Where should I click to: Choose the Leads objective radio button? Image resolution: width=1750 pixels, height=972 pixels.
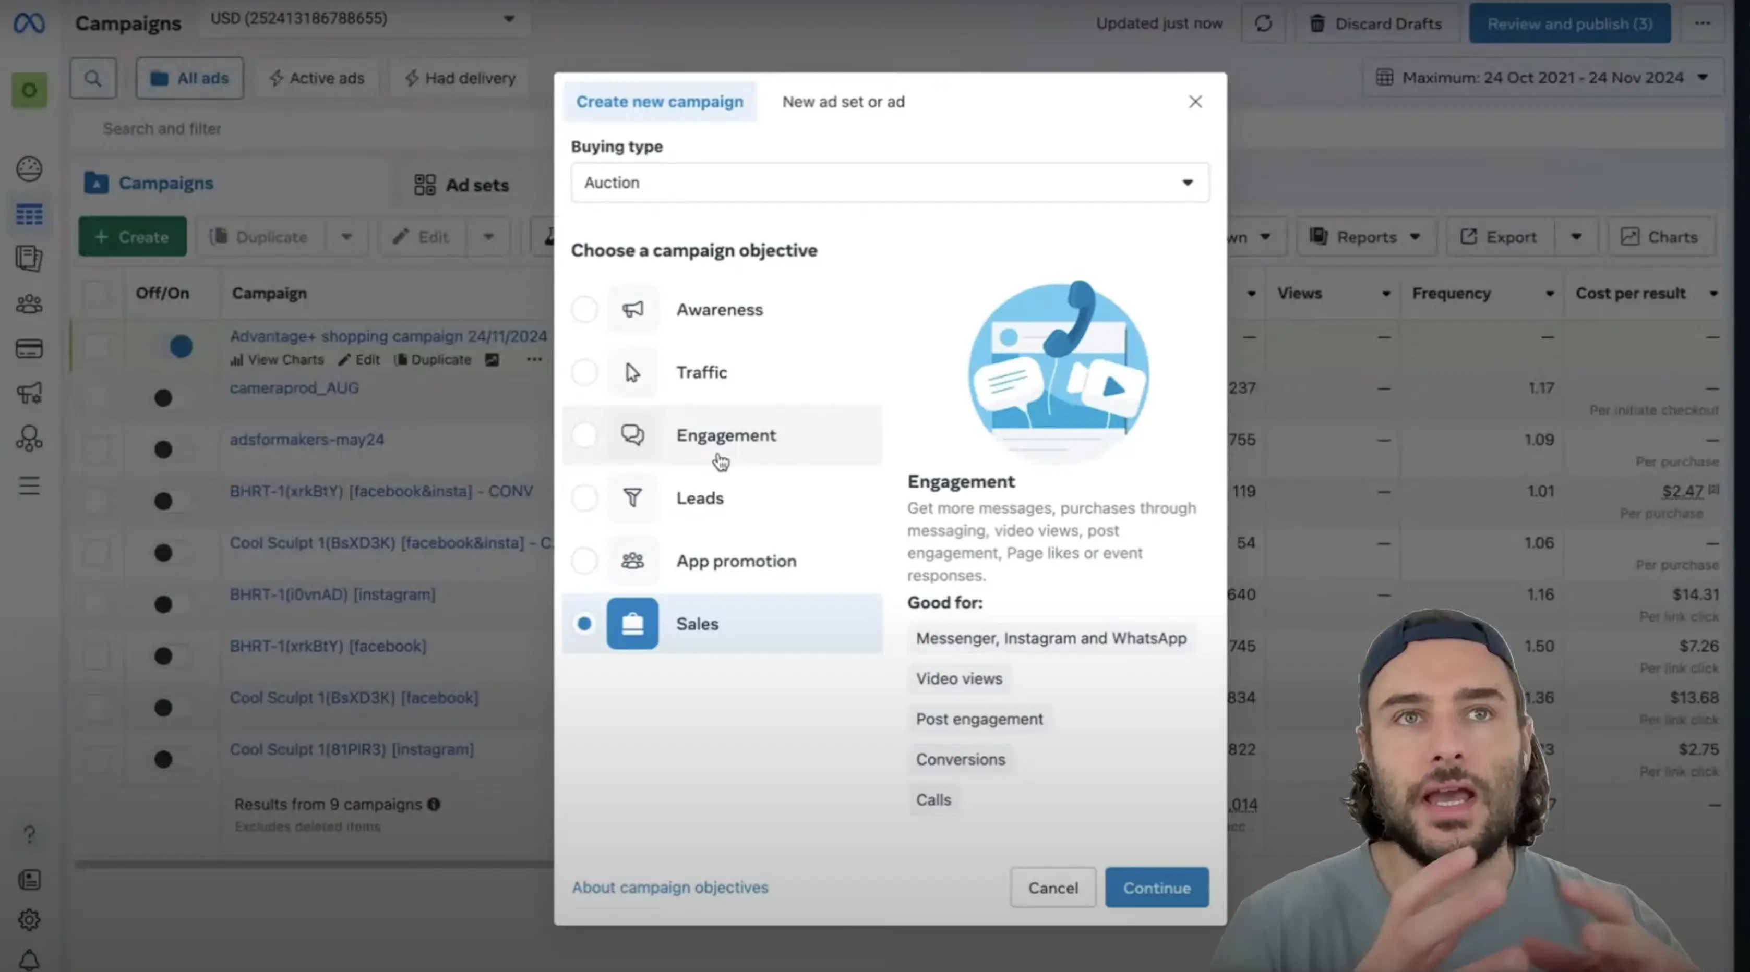click(x=584, y=498)
